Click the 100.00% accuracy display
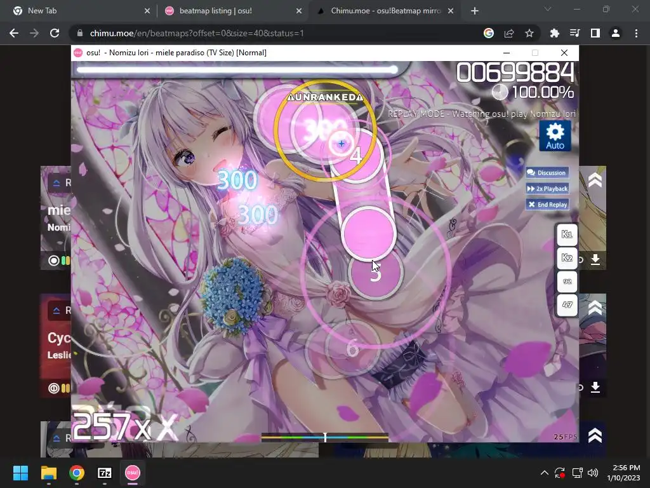650x488 pixels. tap(542, 91)
